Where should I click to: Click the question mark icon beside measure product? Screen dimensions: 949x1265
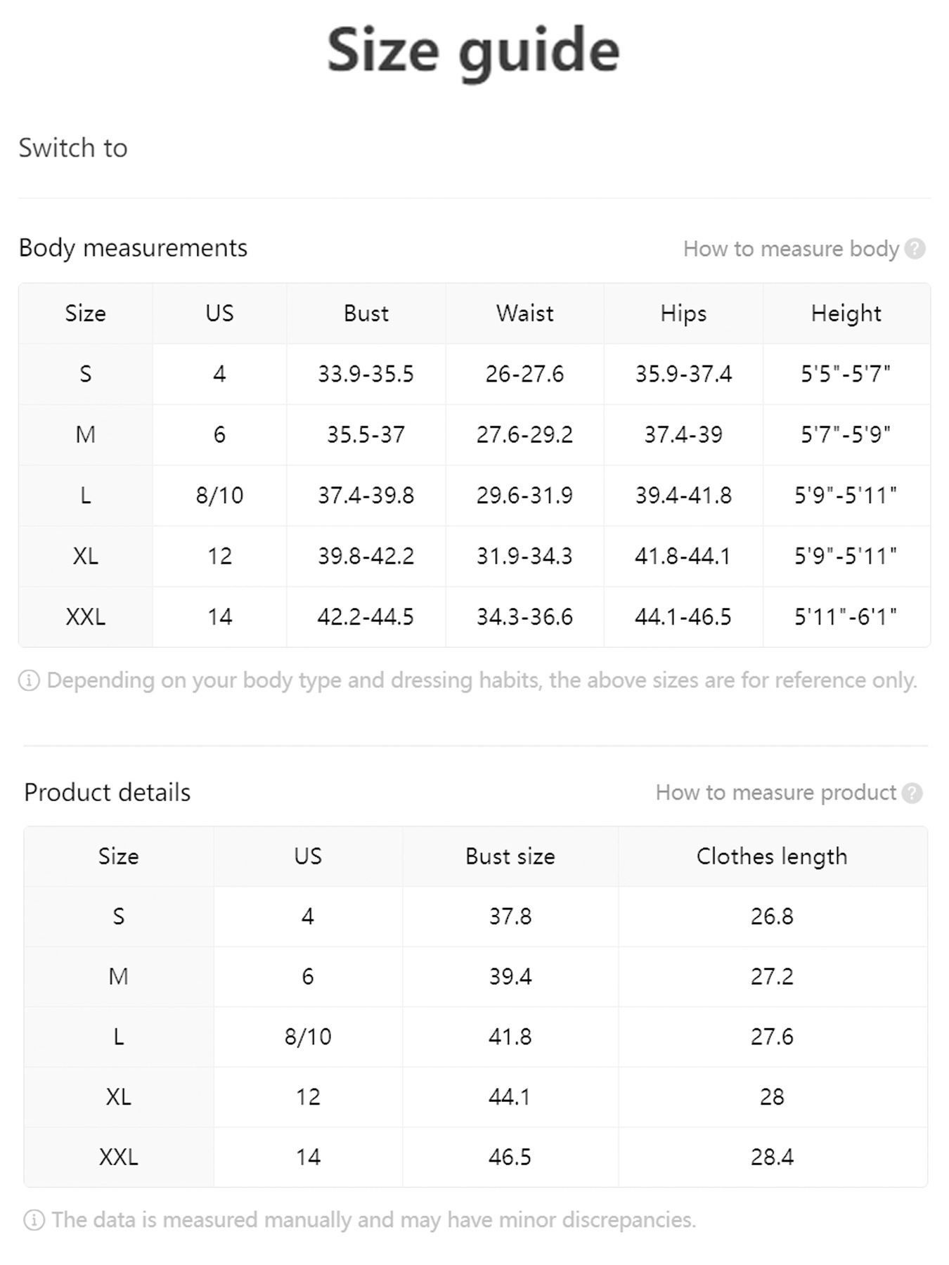912,793
